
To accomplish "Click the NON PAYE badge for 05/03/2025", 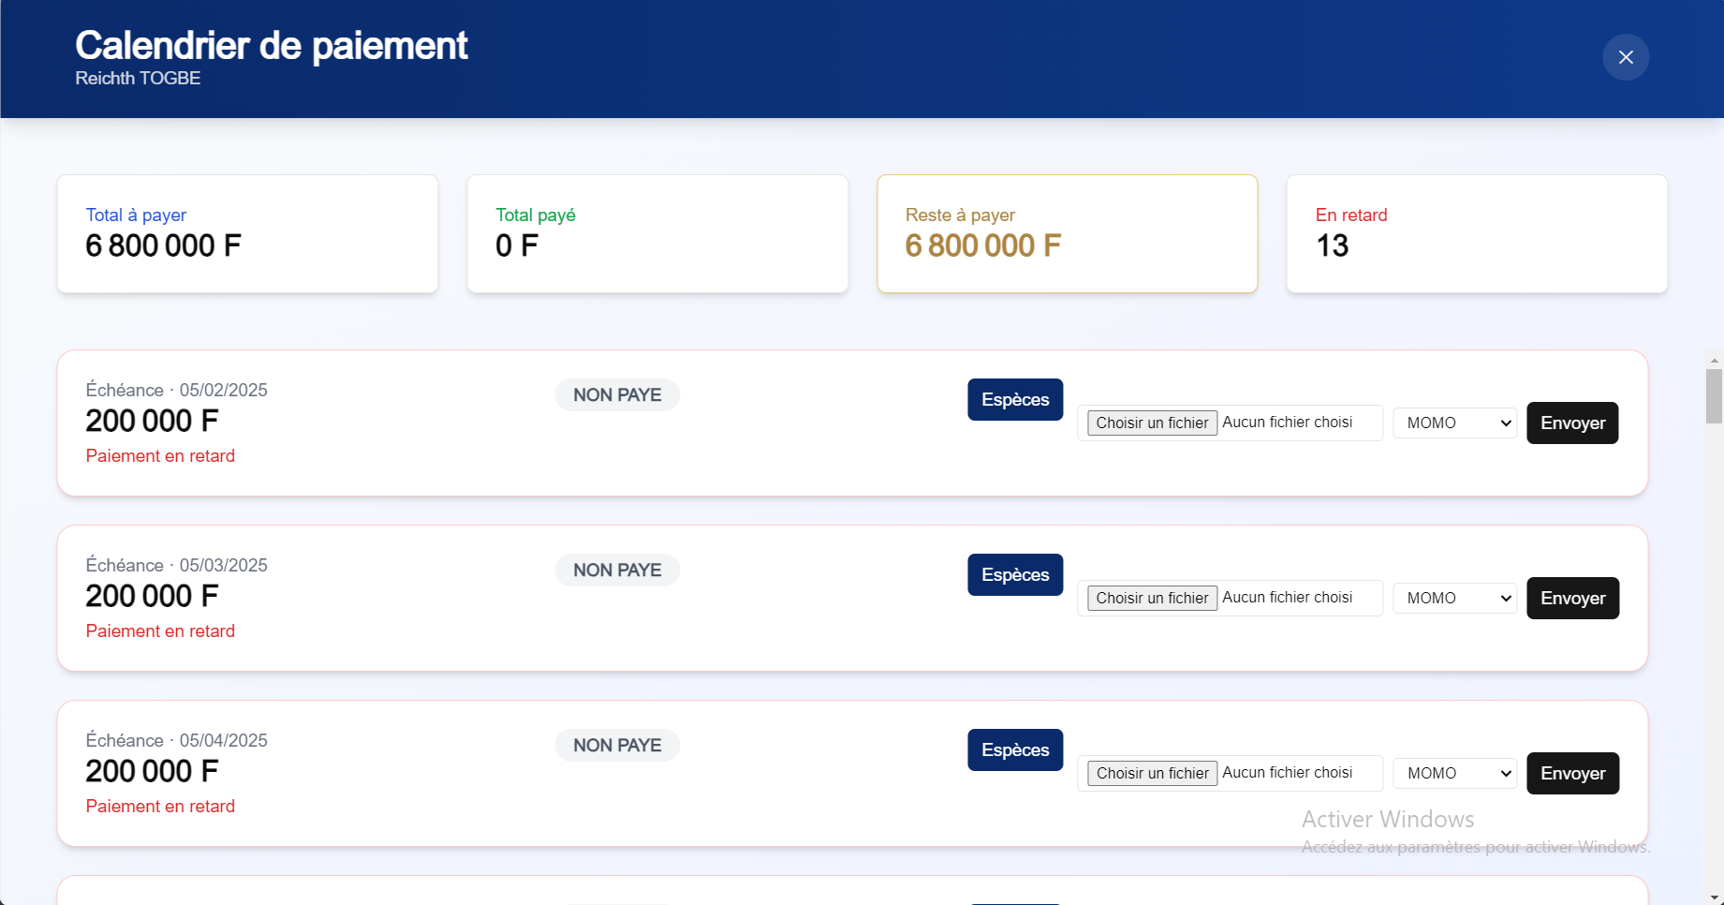I will coord(617,571).
